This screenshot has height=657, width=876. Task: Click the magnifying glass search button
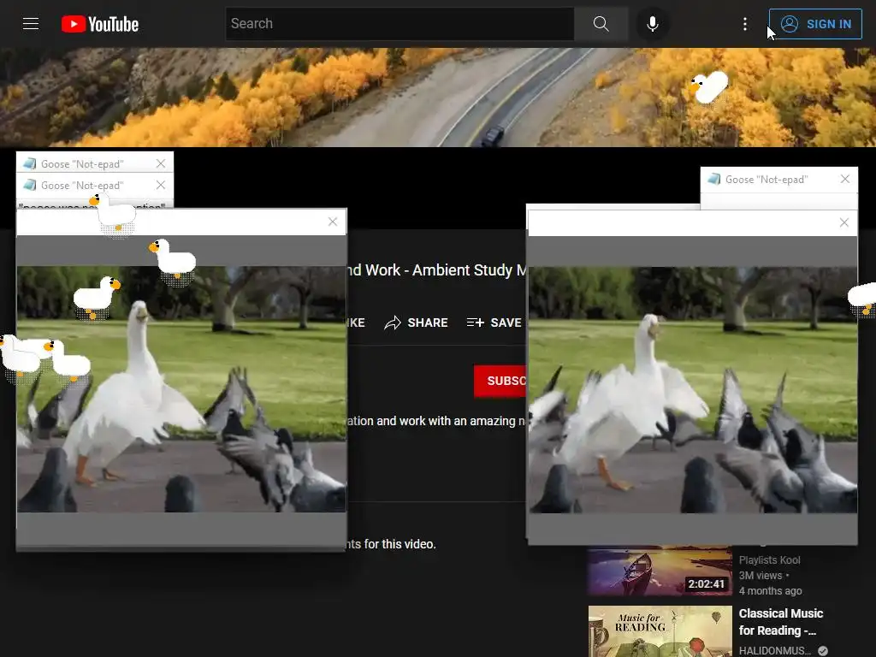601,23
